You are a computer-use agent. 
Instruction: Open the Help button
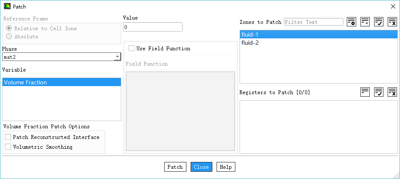click(226, 167)
